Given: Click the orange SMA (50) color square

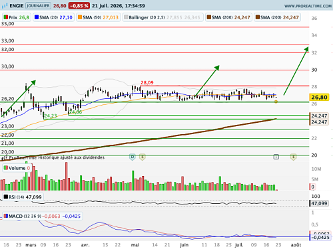Looking at the screenshot, I should click(x=80, y=17).
